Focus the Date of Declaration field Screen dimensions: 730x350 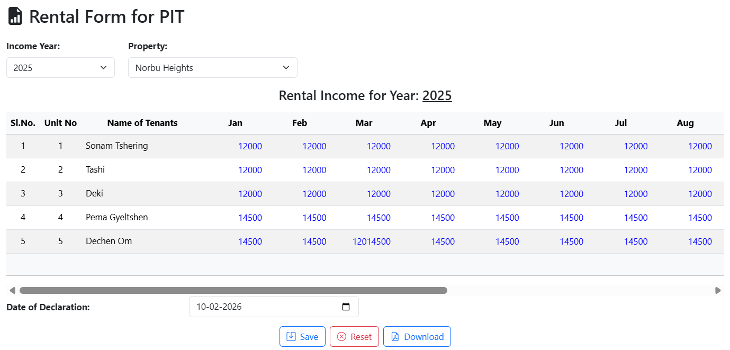(265, 307)
